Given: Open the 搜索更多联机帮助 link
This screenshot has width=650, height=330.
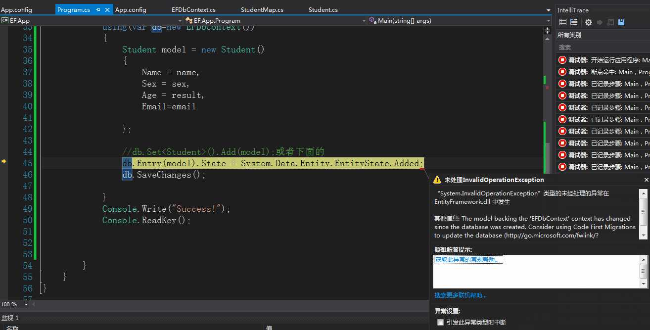Looking at the screenshot, I should coord(461,295).
